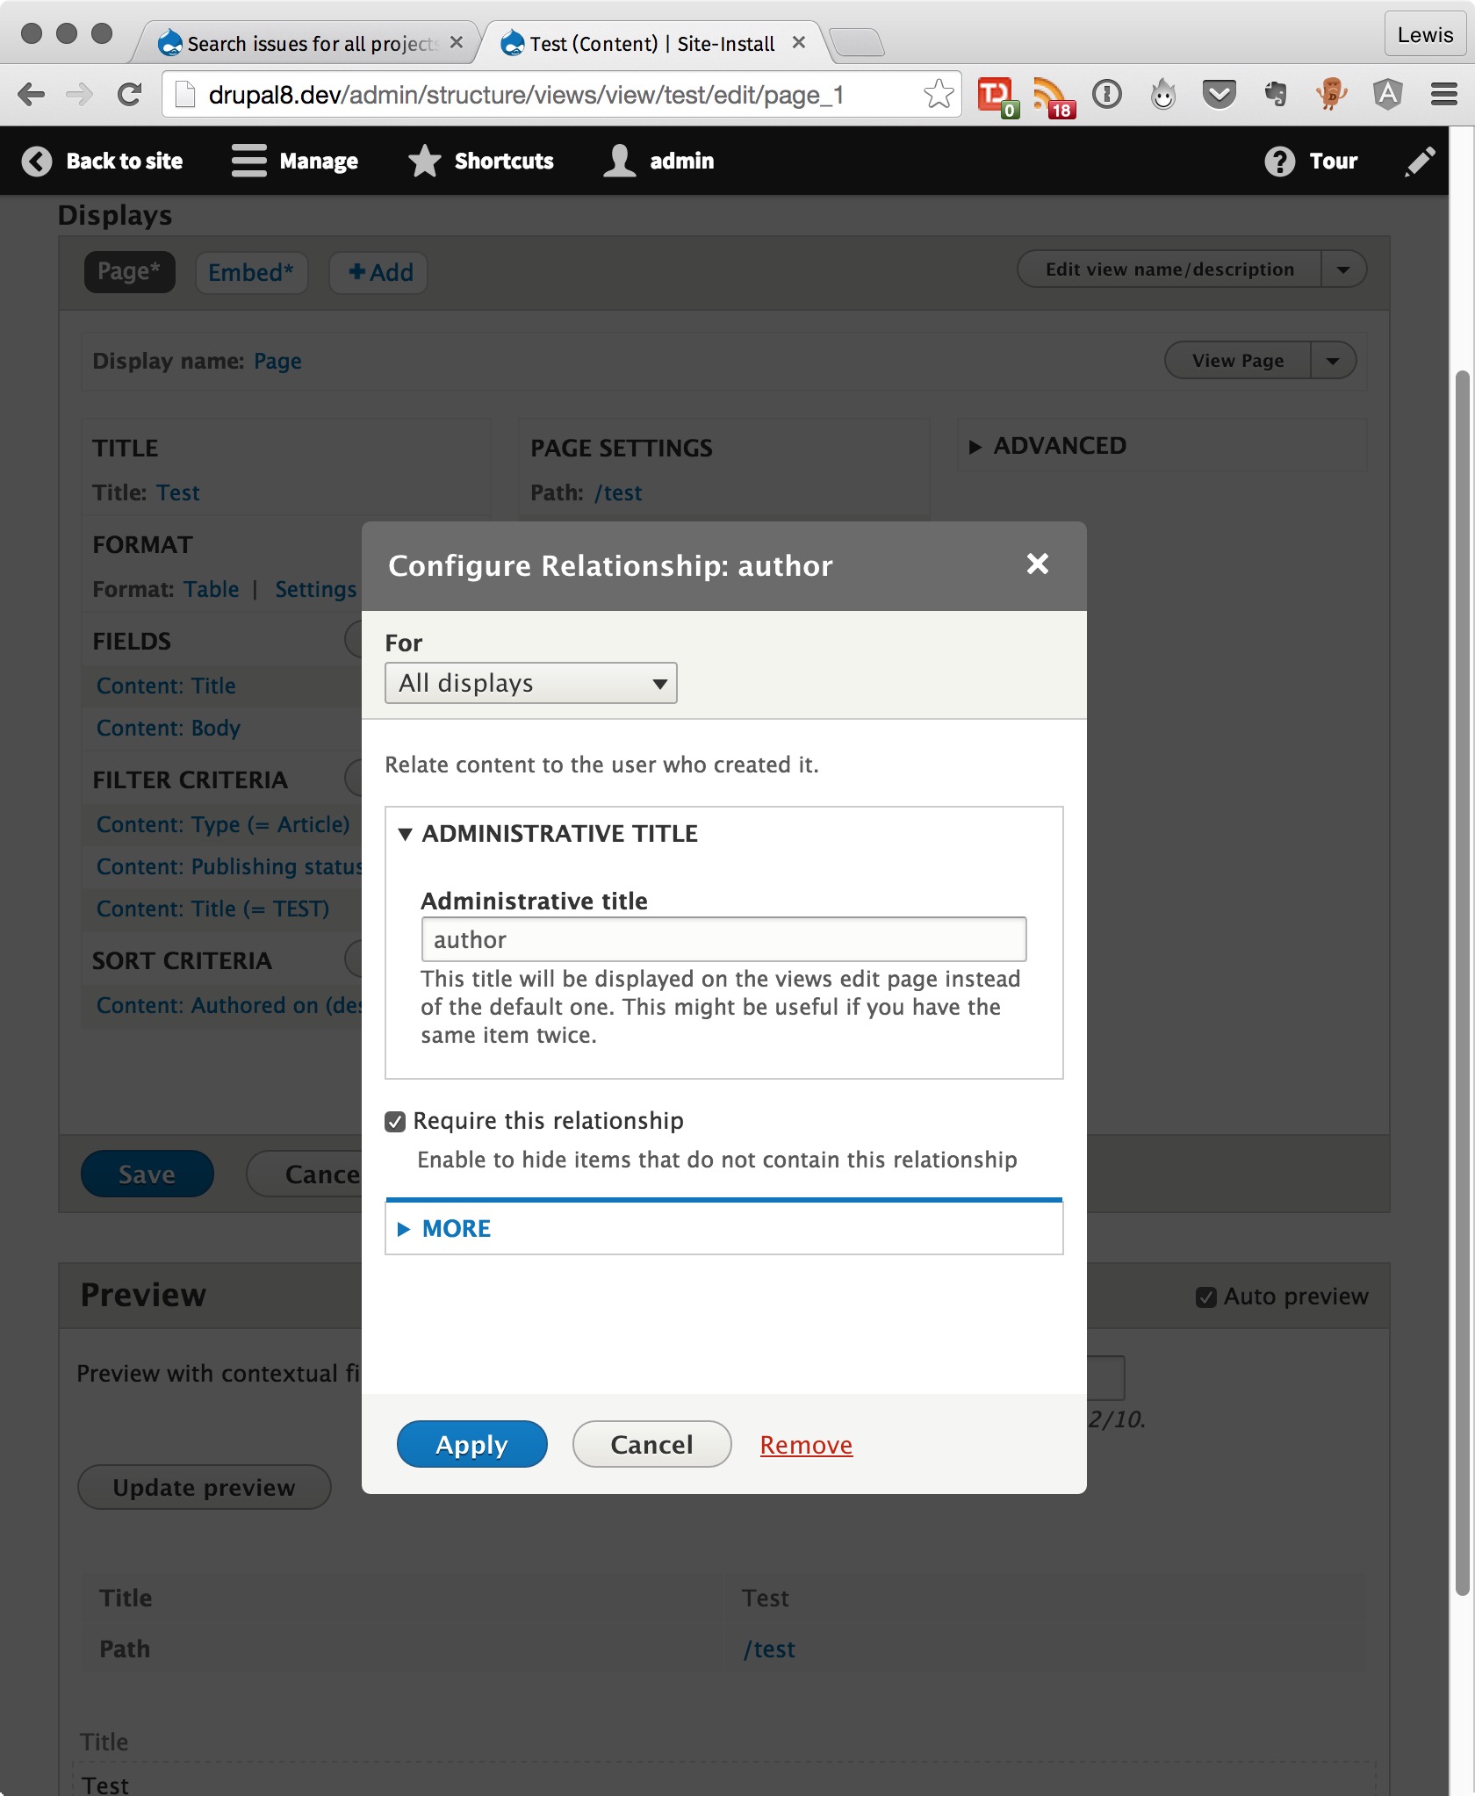Remove the author relationship
Viewport: 1475px width, 1796px height.
tap(804, 1444)
